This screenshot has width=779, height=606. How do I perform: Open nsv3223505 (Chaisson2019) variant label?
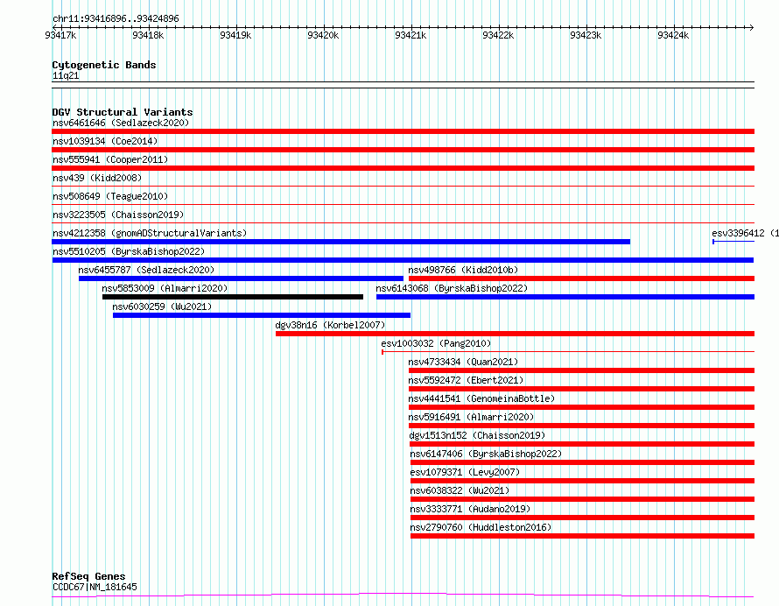pos(118,215)
